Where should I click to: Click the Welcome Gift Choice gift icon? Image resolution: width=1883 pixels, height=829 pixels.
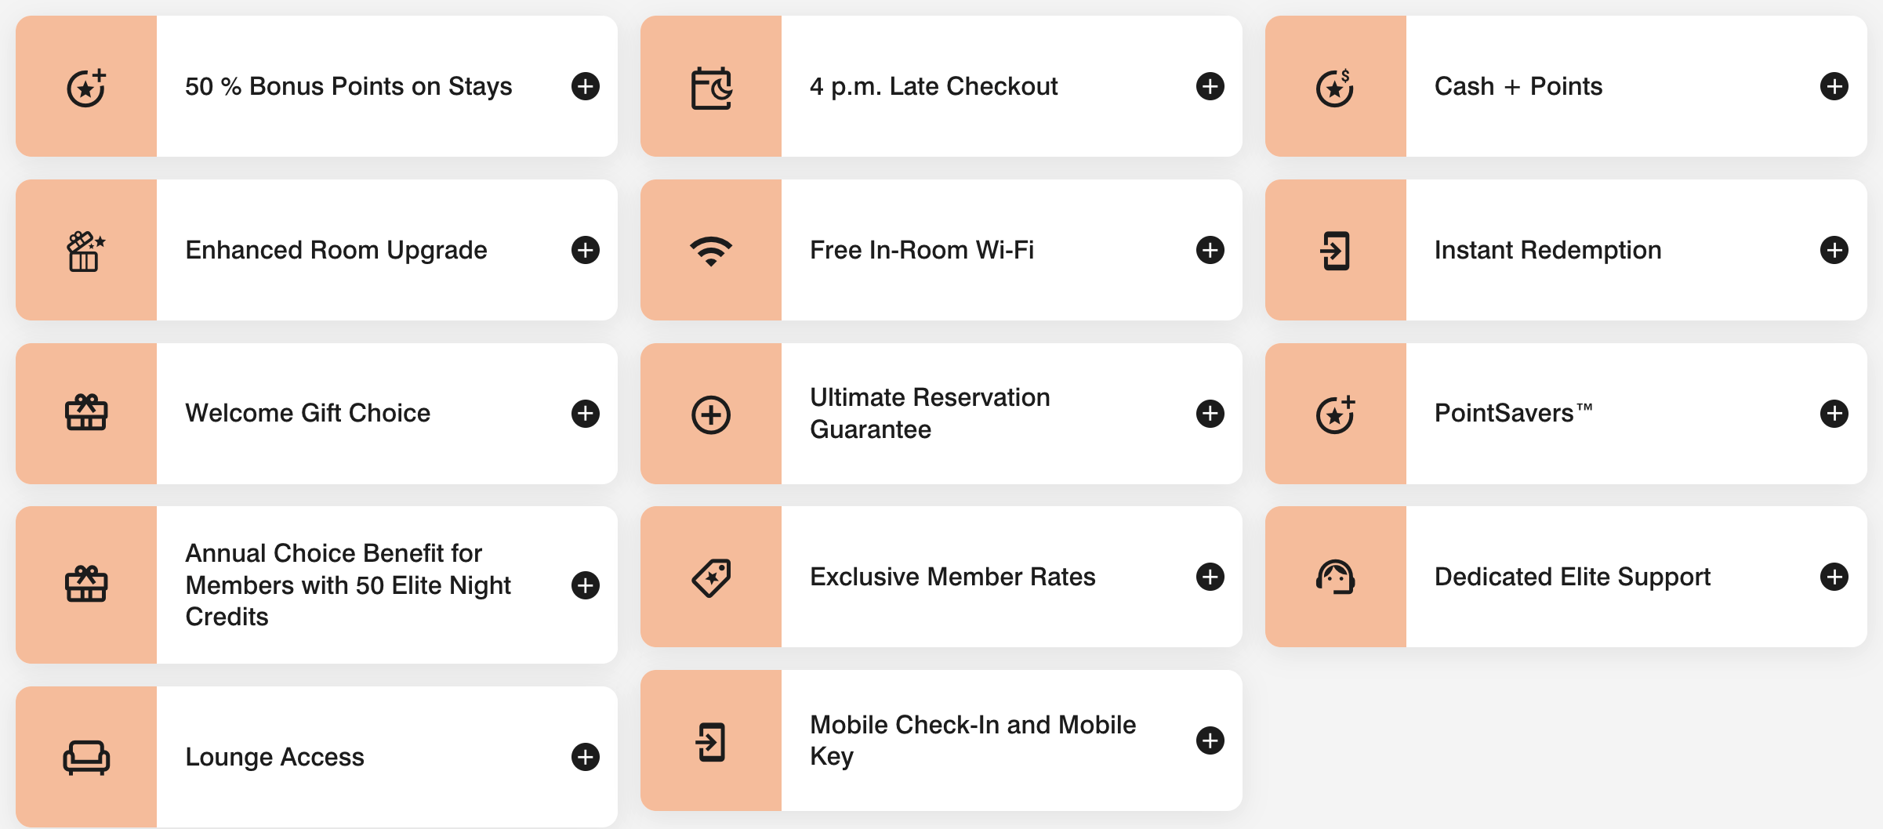(x=86, y=414)
